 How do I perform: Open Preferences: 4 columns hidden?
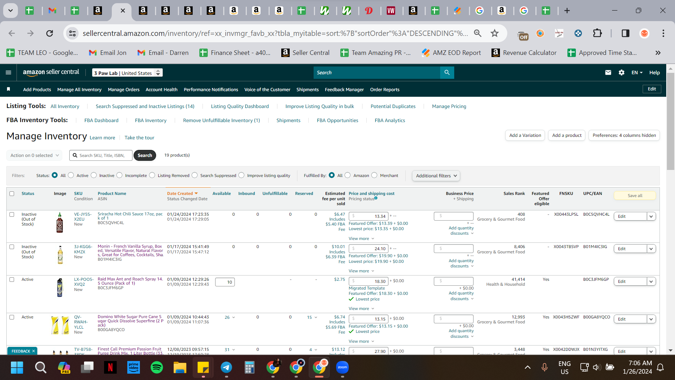click(x=624, y=135)
